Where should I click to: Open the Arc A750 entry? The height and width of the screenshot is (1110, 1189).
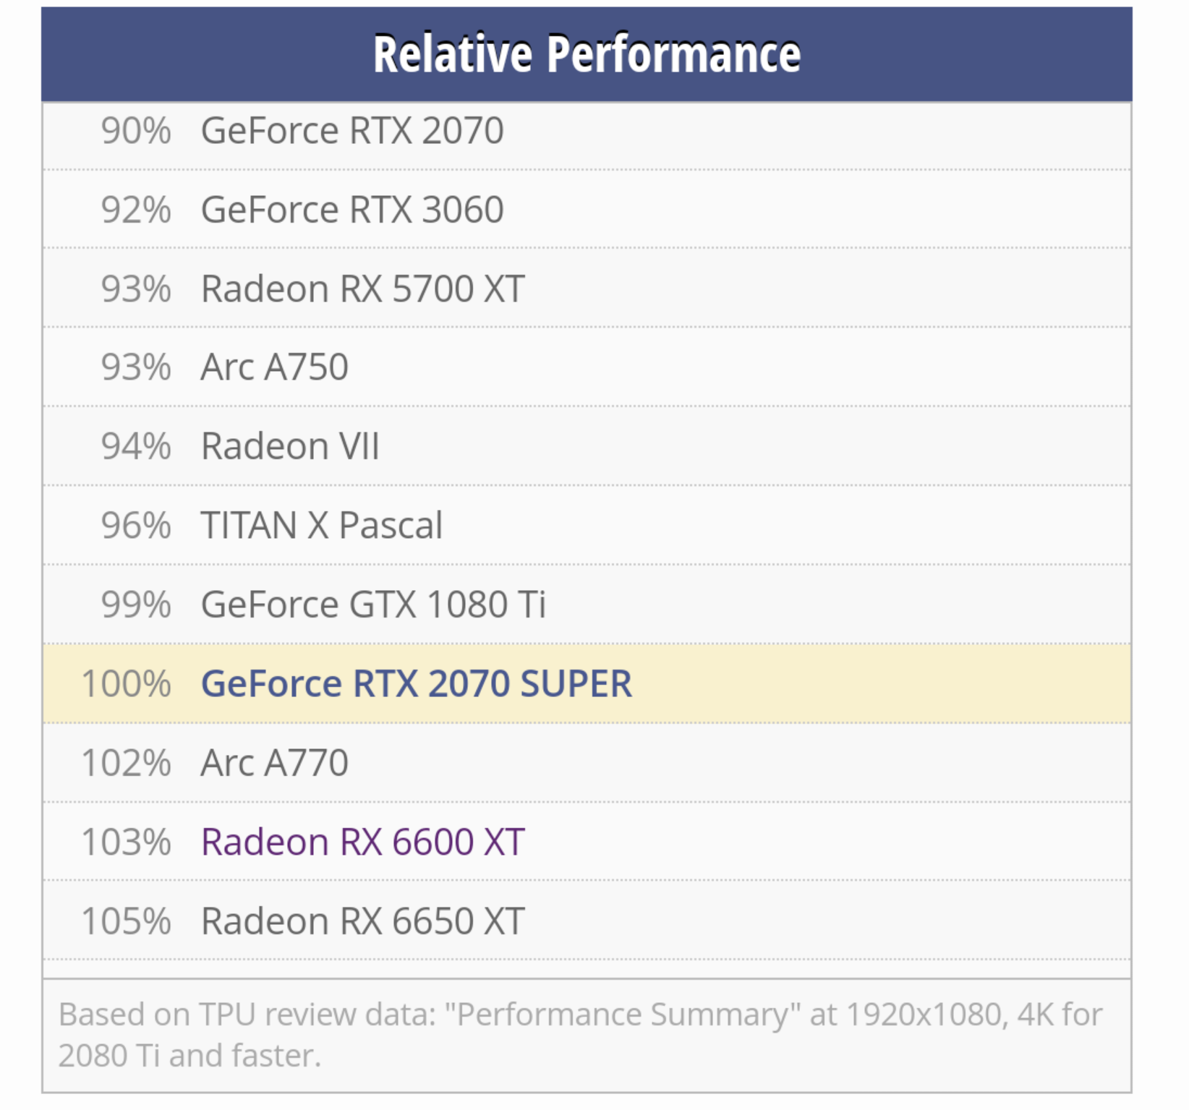click(275, 367)
